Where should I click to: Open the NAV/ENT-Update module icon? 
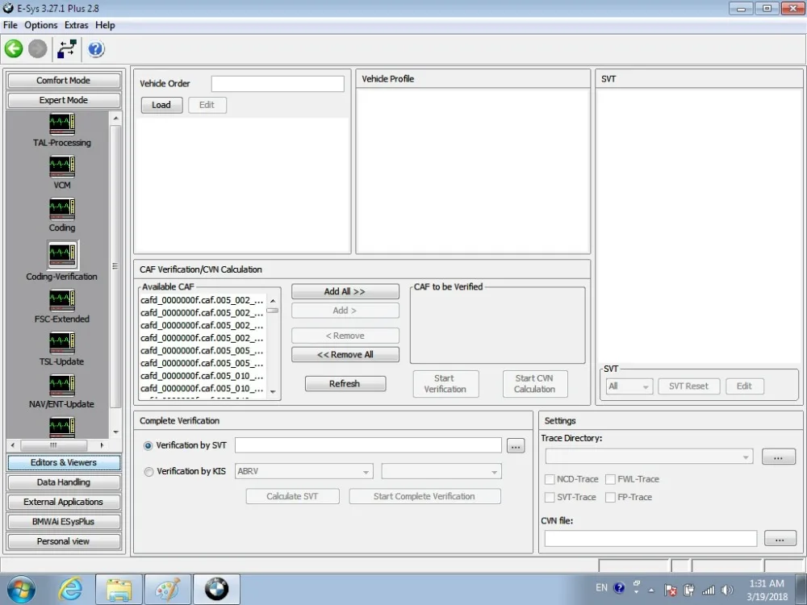(x=62, y=386)
